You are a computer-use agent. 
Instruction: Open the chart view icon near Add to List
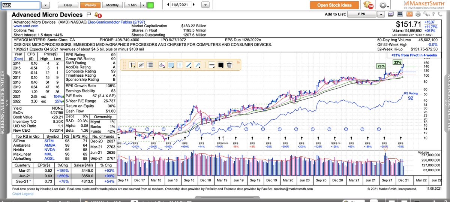[x=391, y=15]
